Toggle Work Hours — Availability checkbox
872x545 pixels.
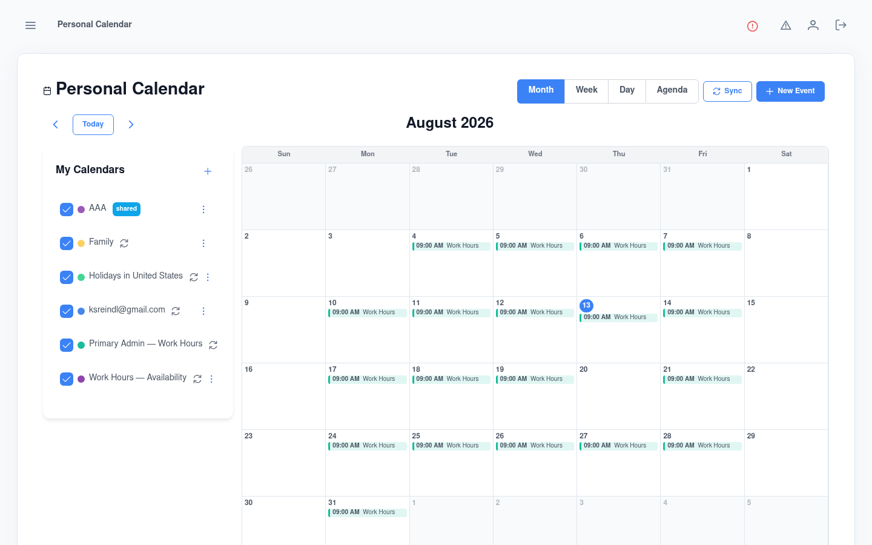point(67,379)
